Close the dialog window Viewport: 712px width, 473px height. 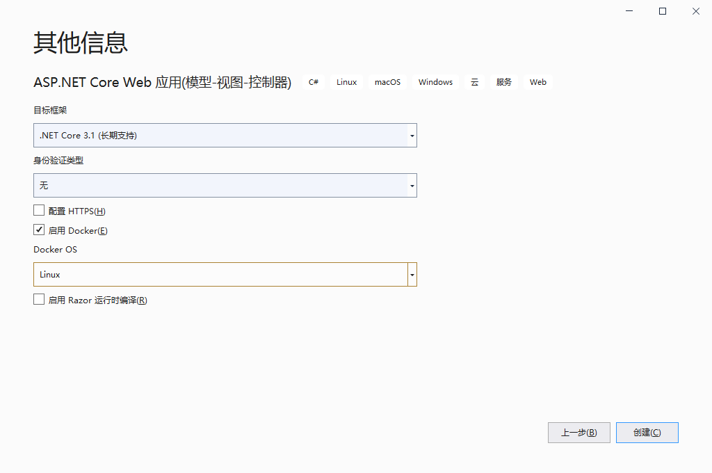695,11
